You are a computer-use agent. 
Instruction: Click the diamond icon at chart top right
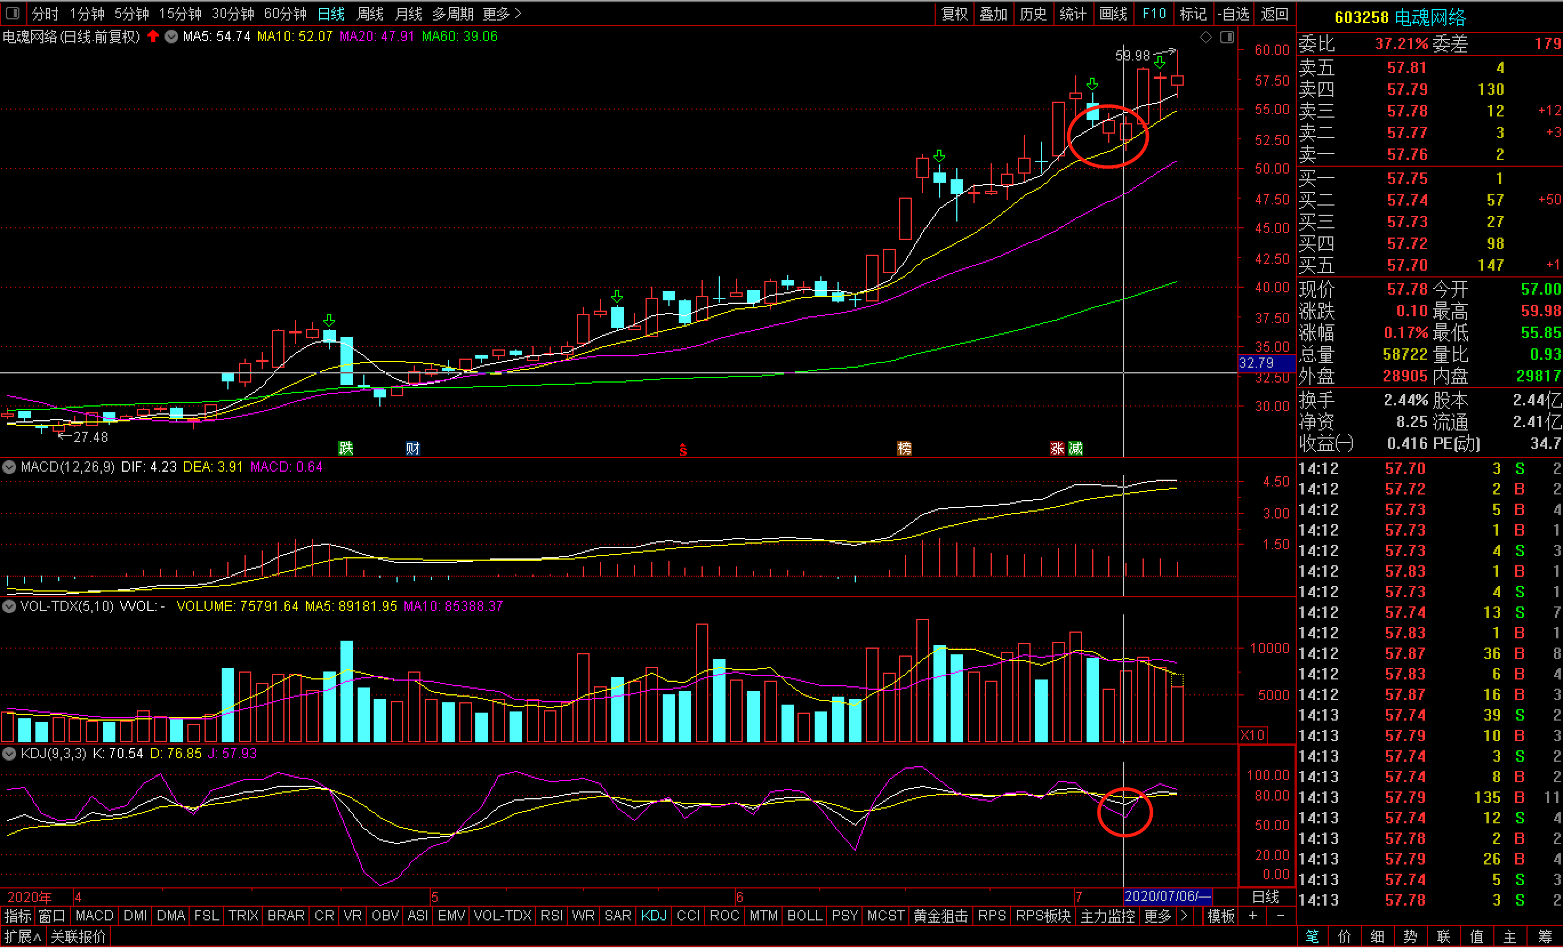point(1205,37)
